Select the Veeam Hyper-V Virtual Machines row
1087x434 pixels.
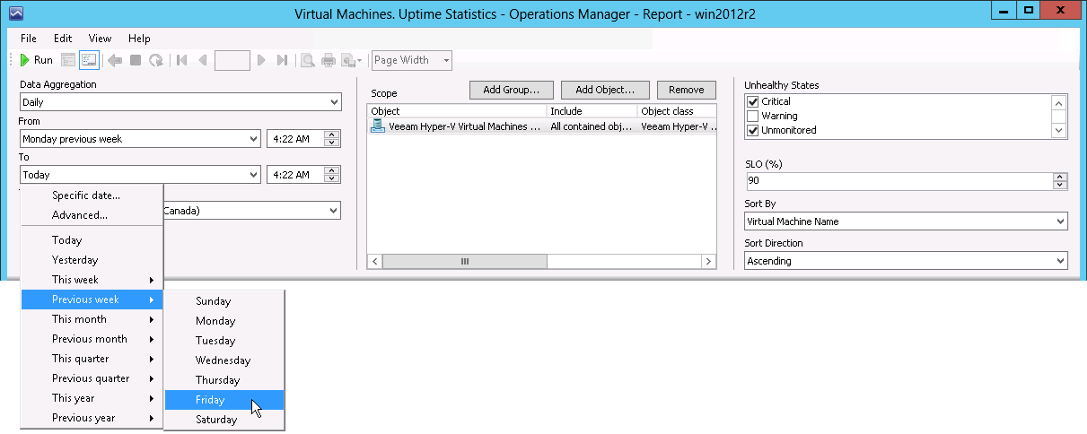tap(542, 127)
